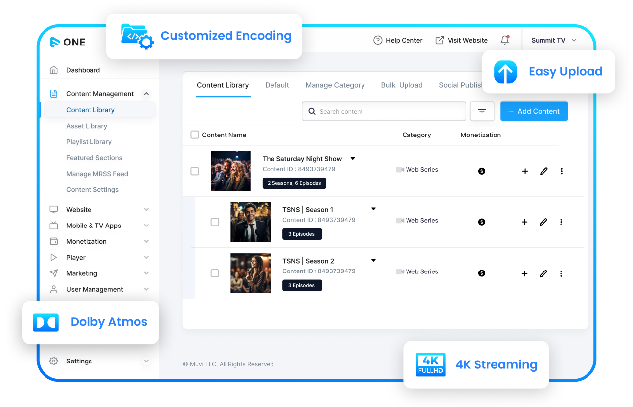Open the Bulk Upload tab

pyautogui.click(x=402, y=85)
